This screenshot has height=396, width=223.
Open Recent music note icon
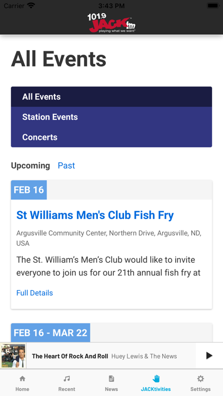[x=67, y=378]
